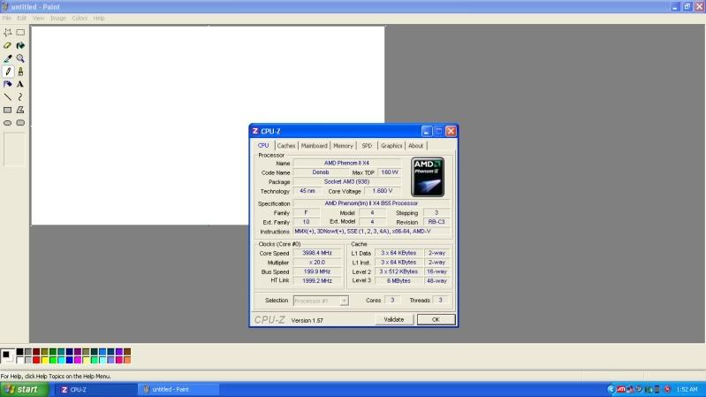This screenshot has height=397, width=706.
Task: Click the Validate button in CPU-Z
Action: pyautogui.click(x=394, y=319)
